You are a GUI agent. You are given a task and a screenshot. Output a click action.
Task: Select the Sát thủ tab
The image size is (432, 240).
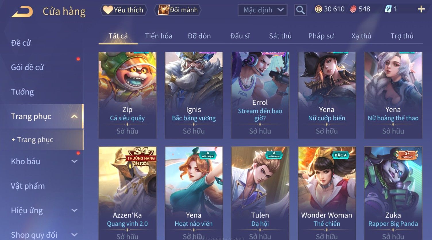280,36
